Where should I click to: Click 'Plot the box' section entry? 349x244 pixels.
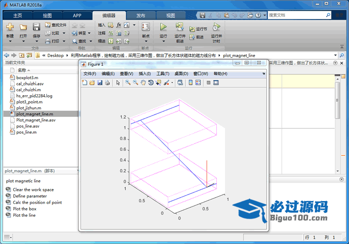pos(24,209)
